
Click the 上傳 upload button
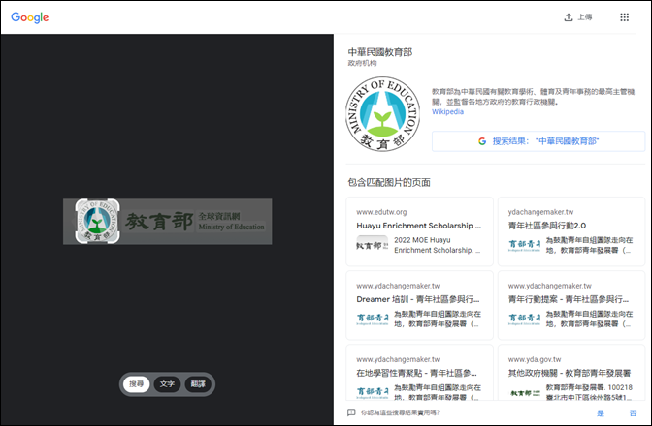578,17
